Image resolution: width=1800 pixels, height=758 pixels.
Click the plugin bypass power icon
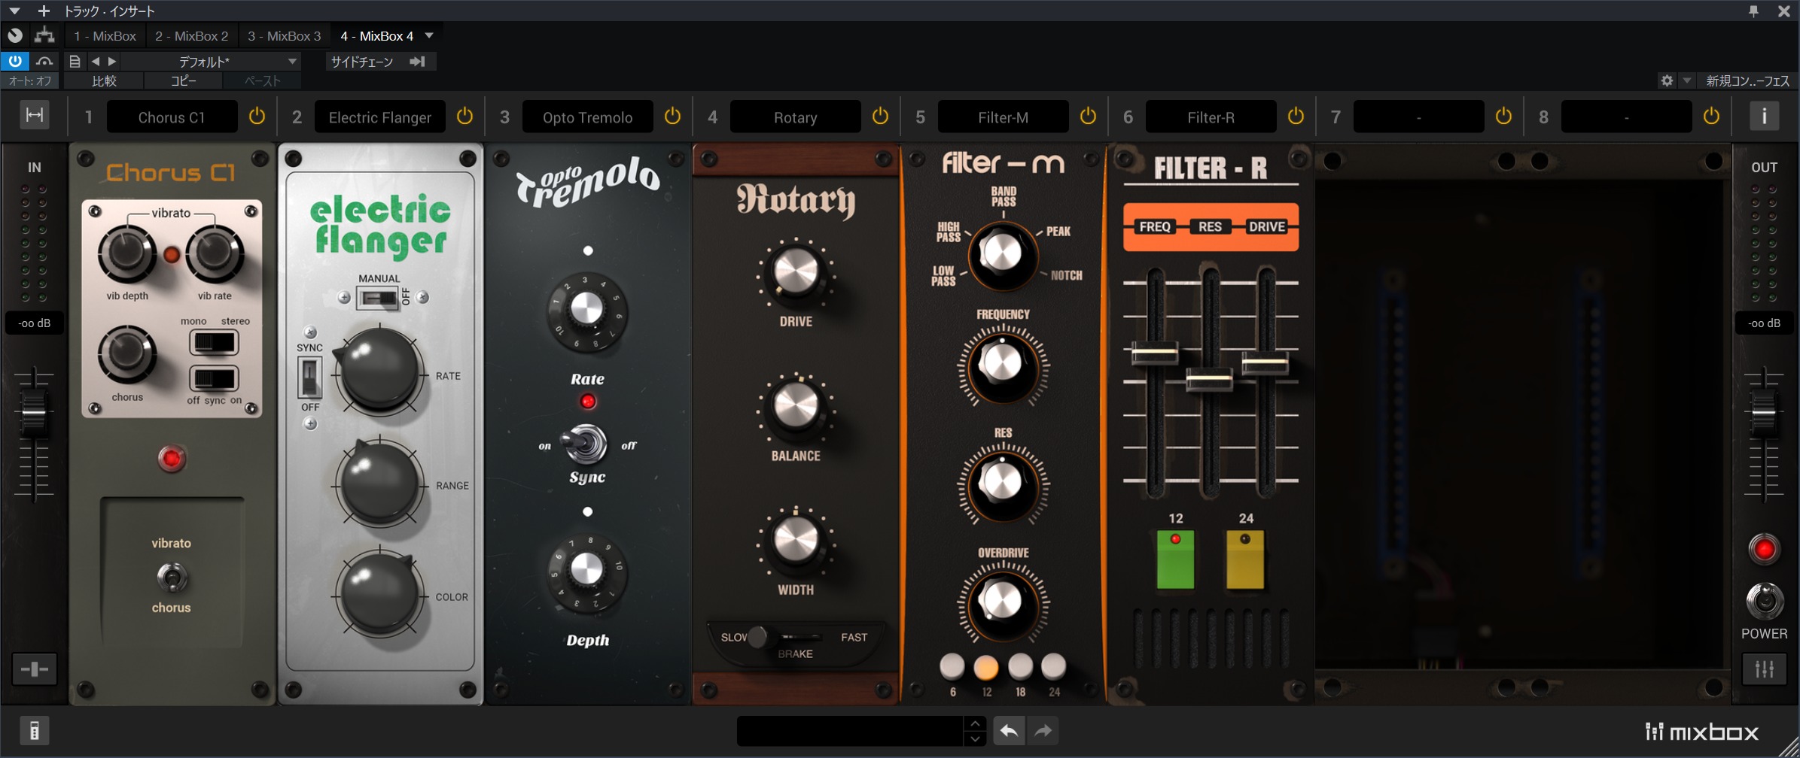click(15, 61)
